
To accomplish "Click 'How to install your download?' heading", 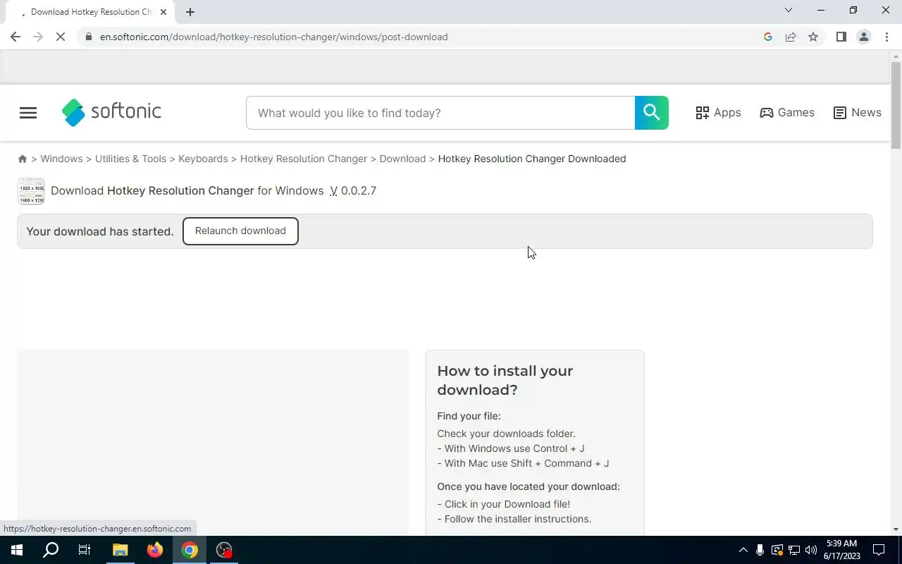I will (x=505, y=380).
